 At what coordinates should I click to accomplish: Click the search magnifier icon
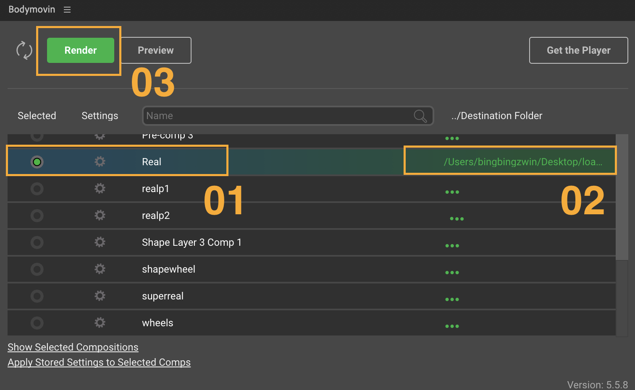tap(420, 116)
